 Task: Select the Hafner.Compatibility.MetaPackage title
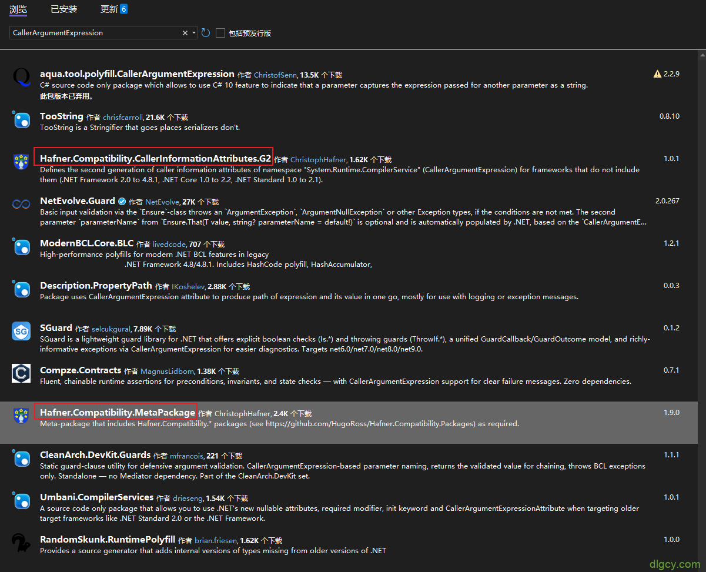point(118,413)
